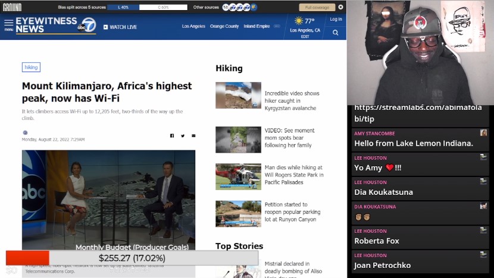This screenshot has height=278, width=494.
Task: Click EDIT under Los Angeles, CA
Action: point(305,36)
